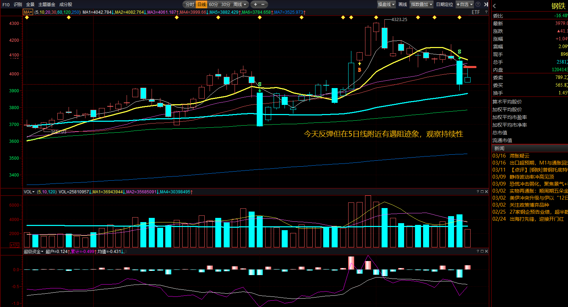Open the F10 menu item
Screen dimensions: 568x307
(x=6, y=5)
